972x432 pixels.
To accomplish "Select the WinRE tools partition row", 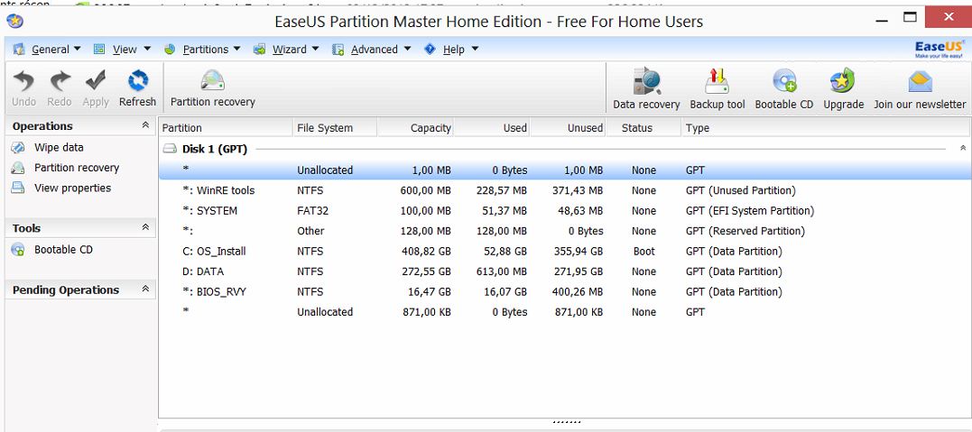I will click(564, 191).
